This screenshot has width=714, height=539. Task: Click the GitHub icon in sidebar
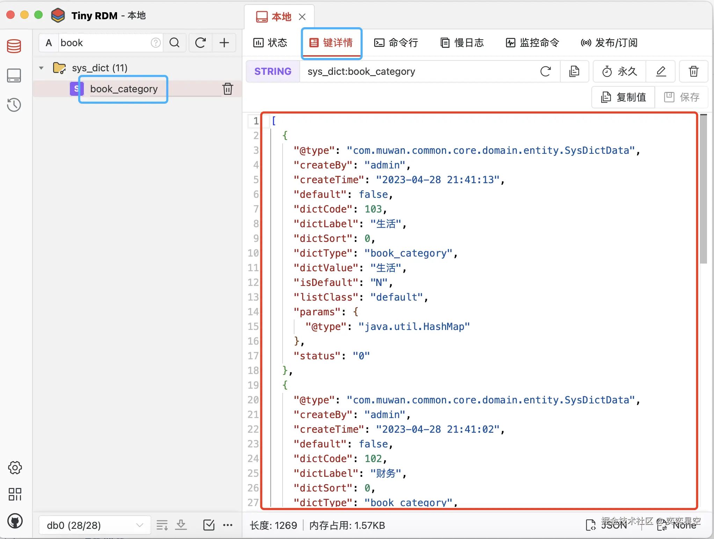coord(15,521)
